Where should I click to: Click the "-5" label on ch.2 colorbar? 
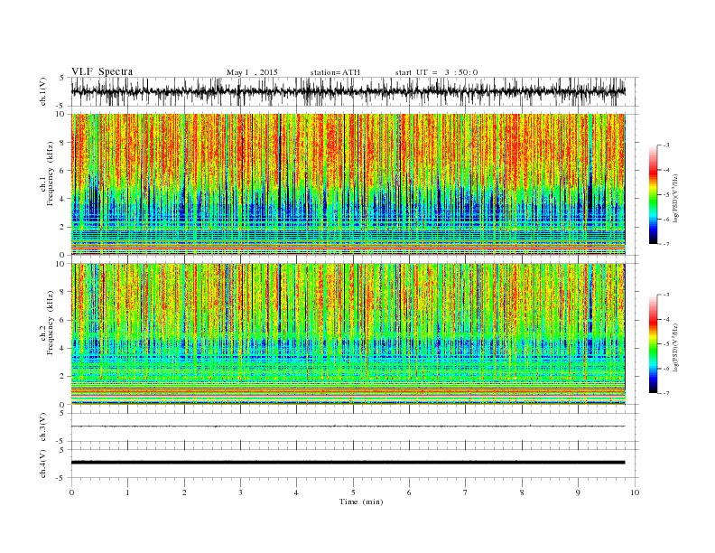pyautogui.click(x=666, y=344)
